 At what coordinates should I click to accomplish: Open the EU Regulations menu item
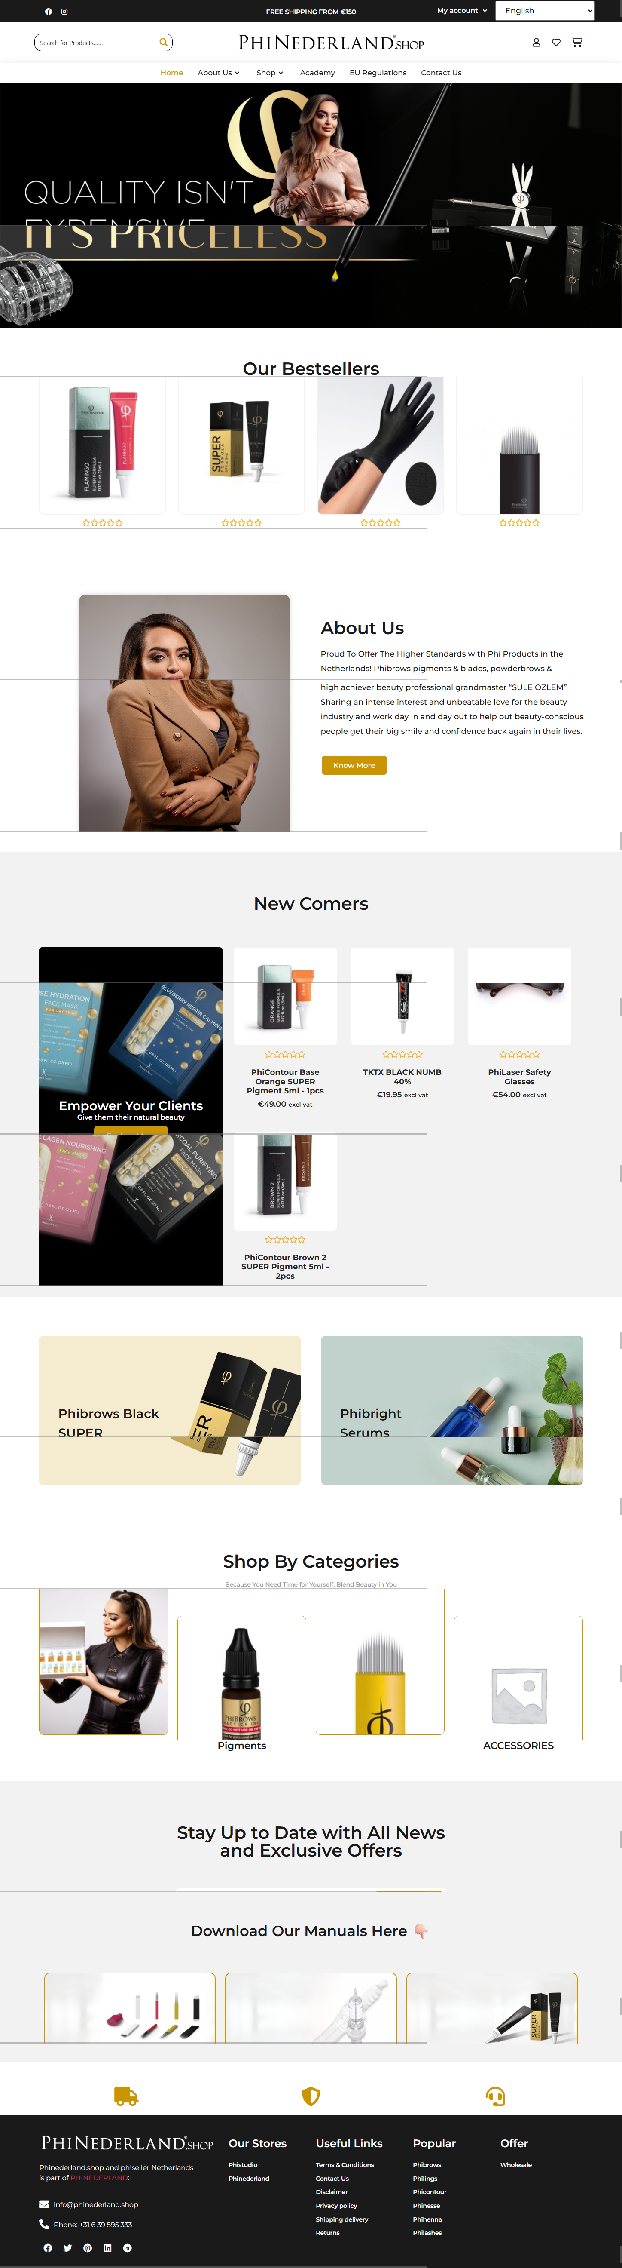[x=378, y=73]
